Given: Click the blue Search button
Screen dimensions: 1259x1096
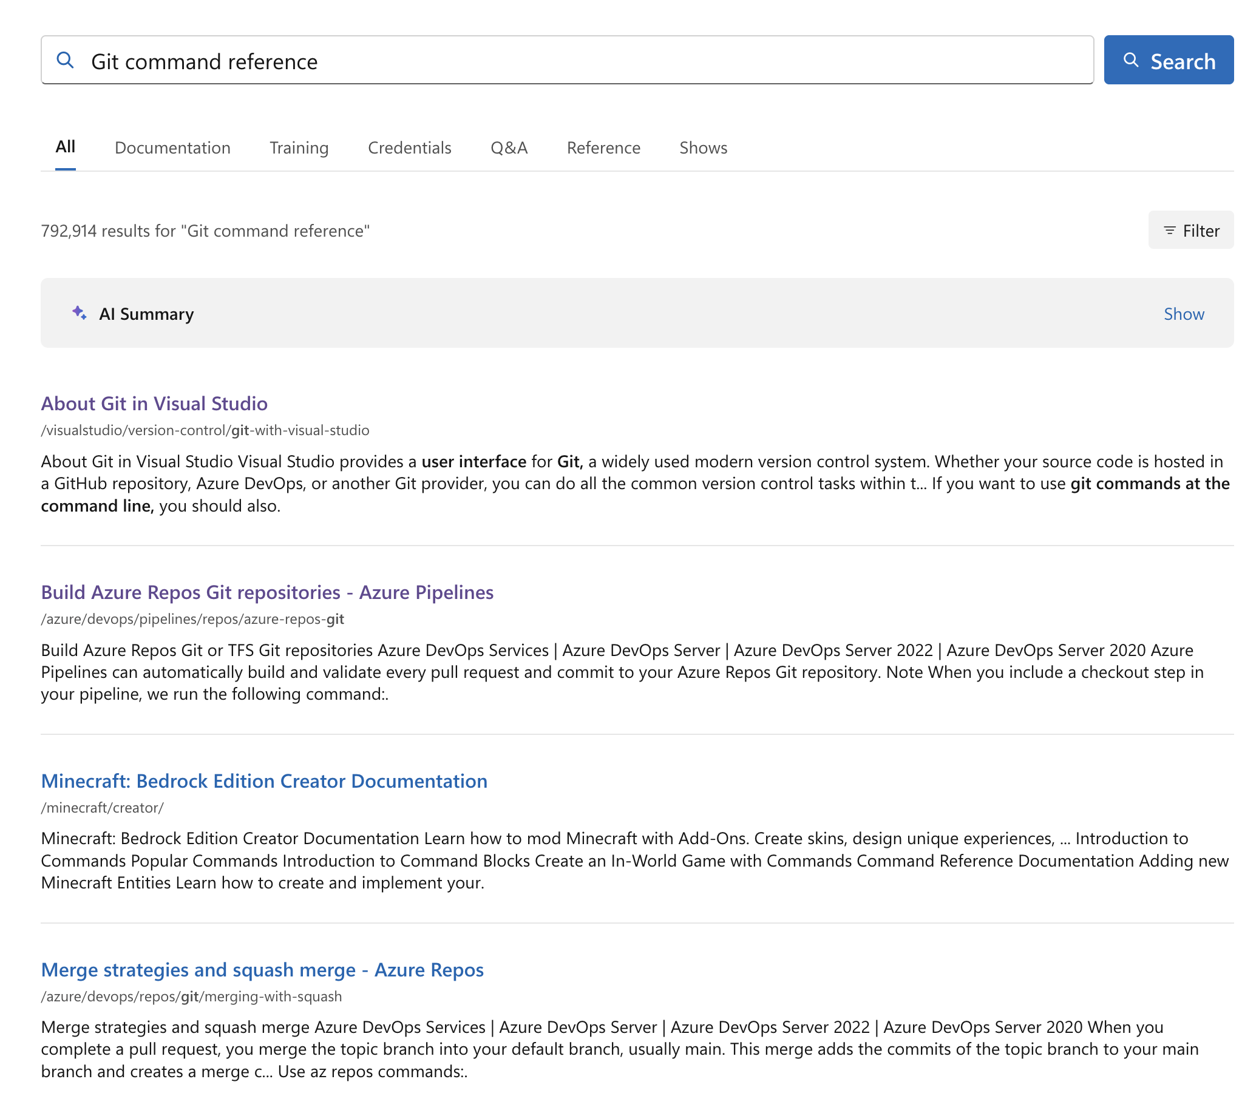Looking at the screenshot, I should coord(1169,60).
